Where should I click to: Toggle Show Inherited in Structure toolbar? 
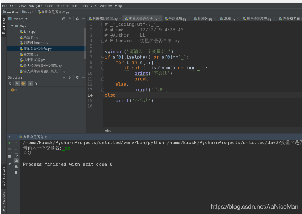click(17, 83)
